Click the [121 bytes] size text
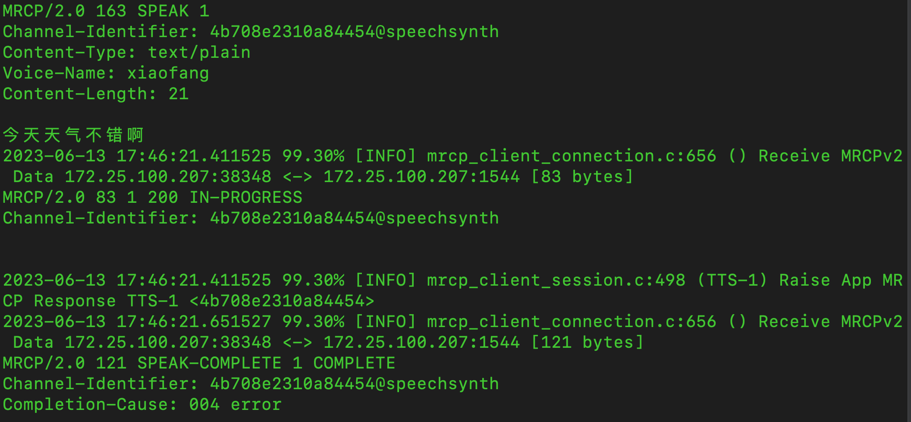 [x=587, y=343]
